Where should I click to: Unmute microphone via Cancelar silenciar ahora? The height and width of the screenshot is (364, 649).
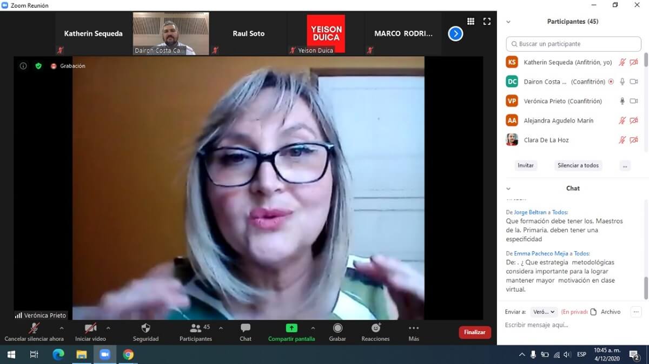point(34,328)
